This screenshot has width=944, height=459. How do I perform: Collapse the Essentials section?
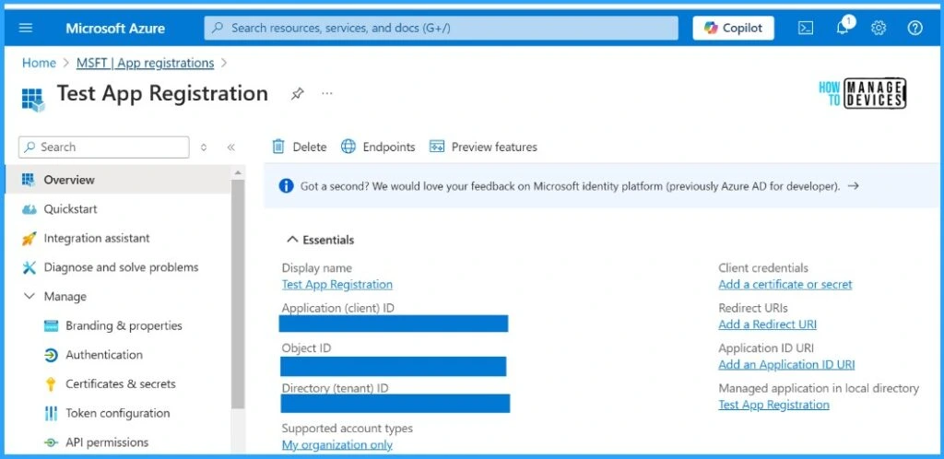pos(292,240)
